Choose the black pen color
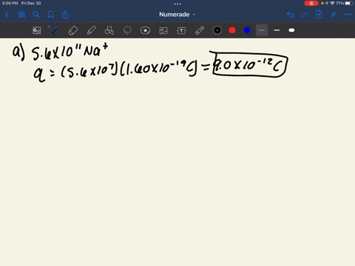The image size is (355, 266). point(217,30)
